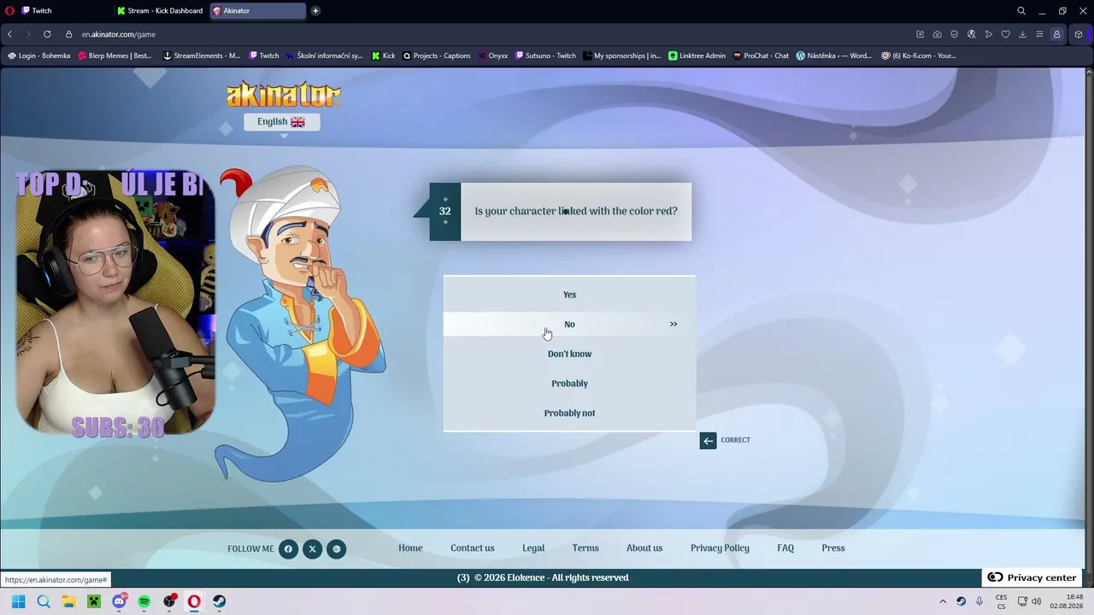This screenshot has height=615, width=1094.
Task: Open the Ko-fi.com bookmark
Action: pyautogui.click(x=919, y=56)
